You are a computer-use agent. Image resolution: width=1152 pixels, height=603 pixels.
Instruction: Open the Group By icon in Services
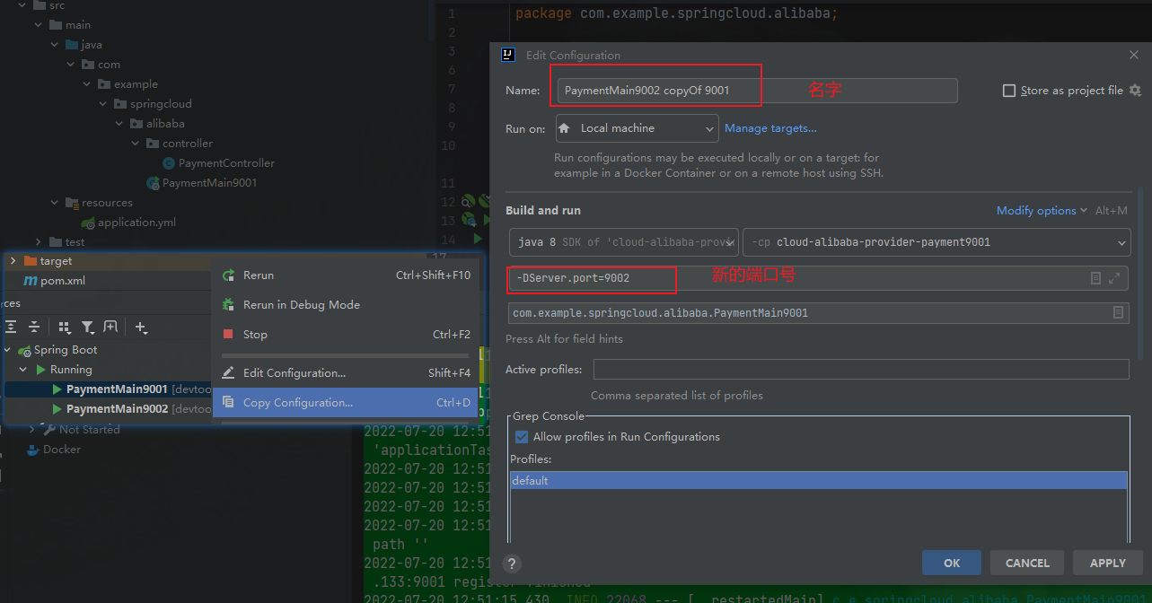click(x=64, y=328)
